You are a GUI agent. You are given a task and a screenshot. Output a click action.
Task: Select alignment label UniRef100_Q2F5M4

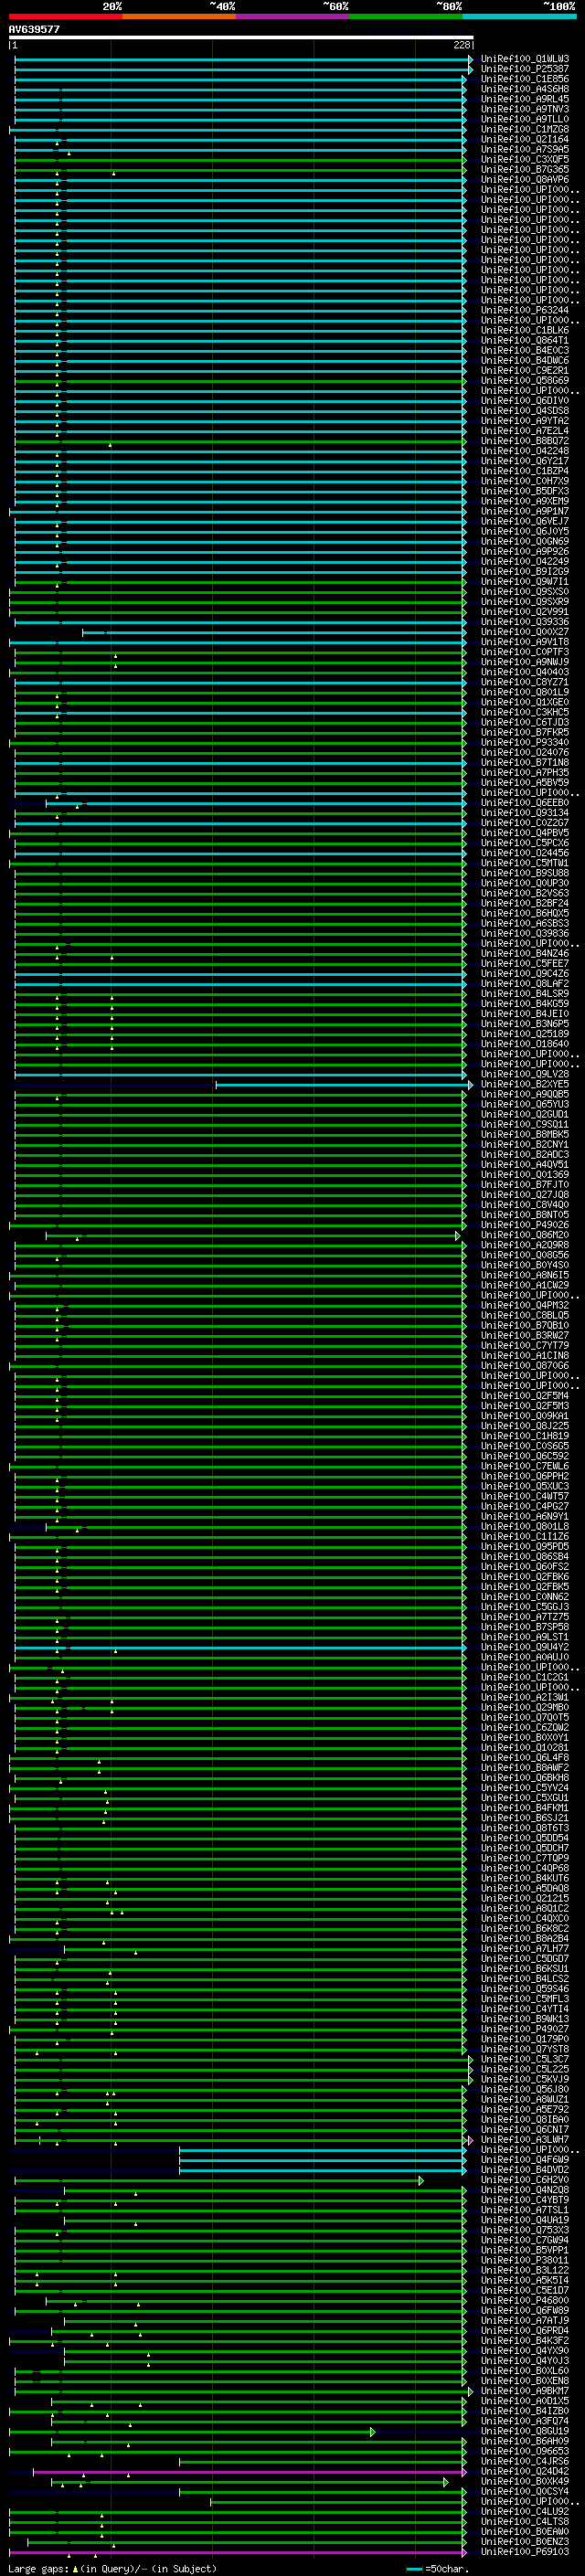[524, 1395]
